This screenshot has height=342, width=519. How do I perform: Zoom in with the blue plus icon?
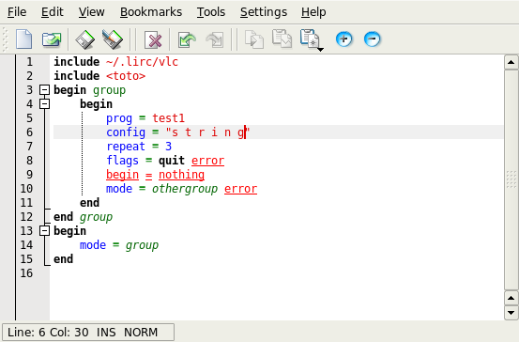click(343, 39)
